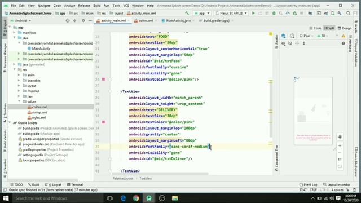Open SDK Manager icon in toolbar
Screen dimensions: 361x203
pos(340,14)
